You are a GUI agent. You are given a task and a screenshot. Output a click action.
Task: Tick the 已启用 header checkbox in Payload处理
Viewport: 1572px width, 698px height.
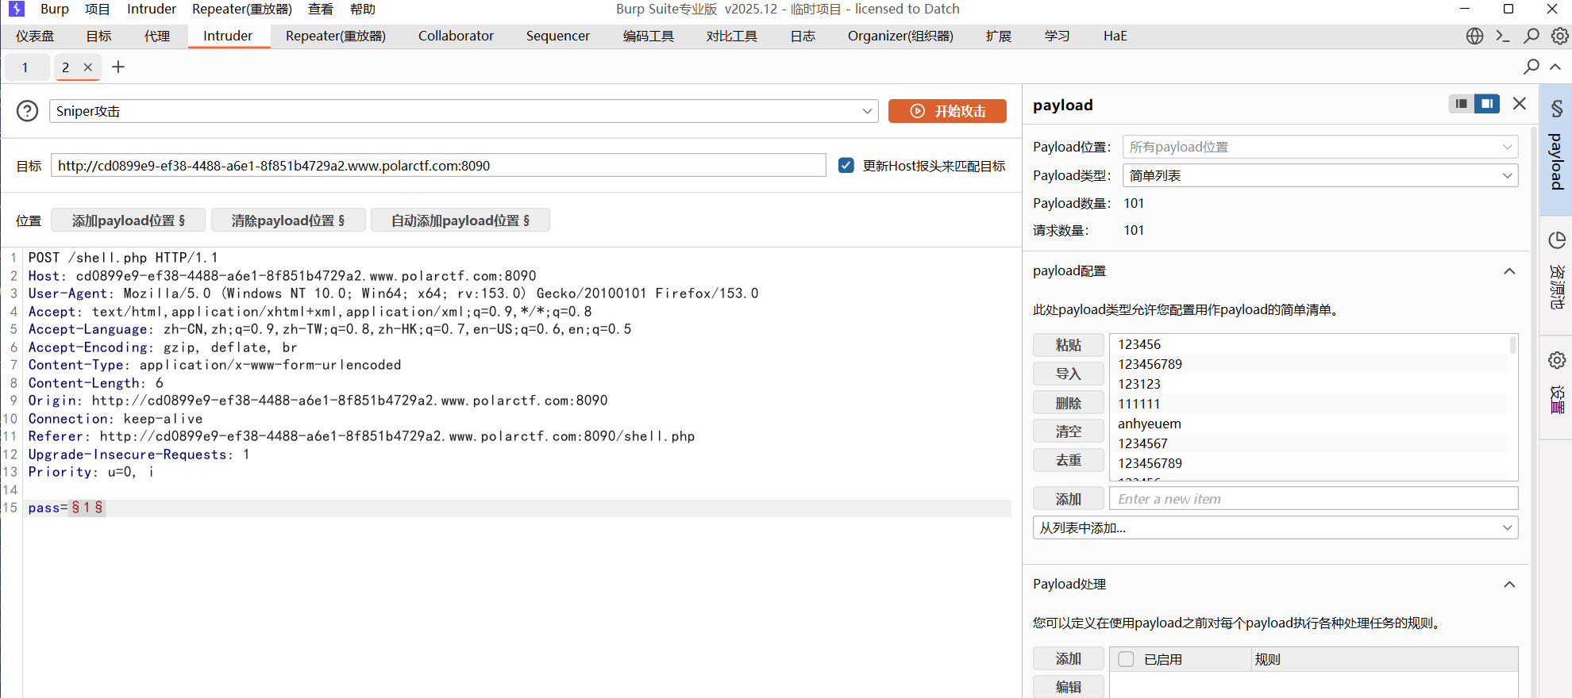click(x=1126, y=659)
